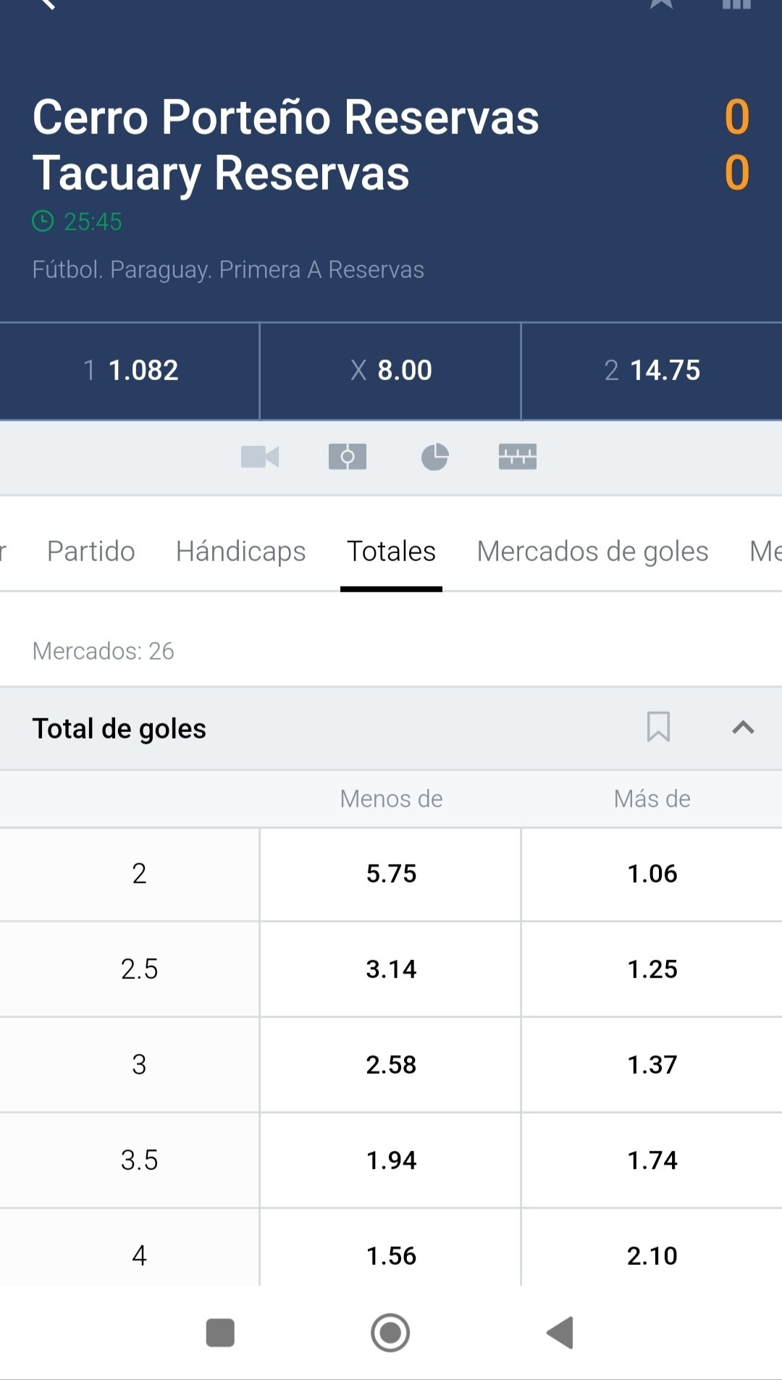The width and height of the screenshot is (782, 1380).
Task: Tap Android recent apps square button
Action: pos(220,1332)
